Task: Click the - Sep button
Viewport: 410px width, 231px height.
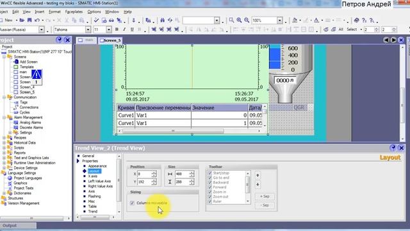Action: 265,205
